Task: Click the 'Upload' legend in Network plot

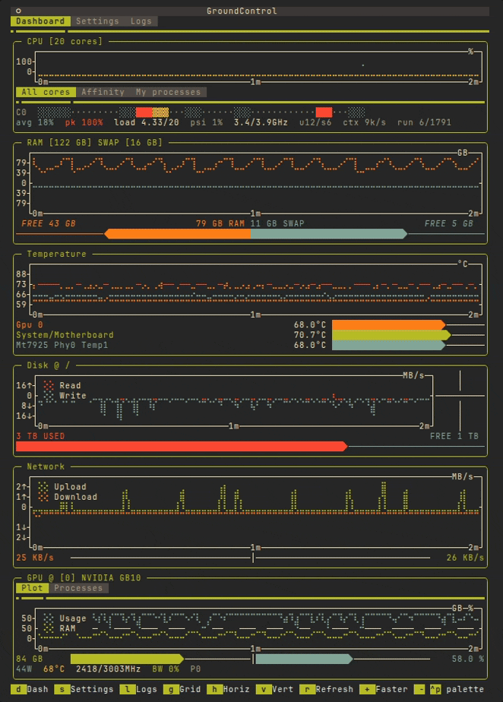Action: 71,487
